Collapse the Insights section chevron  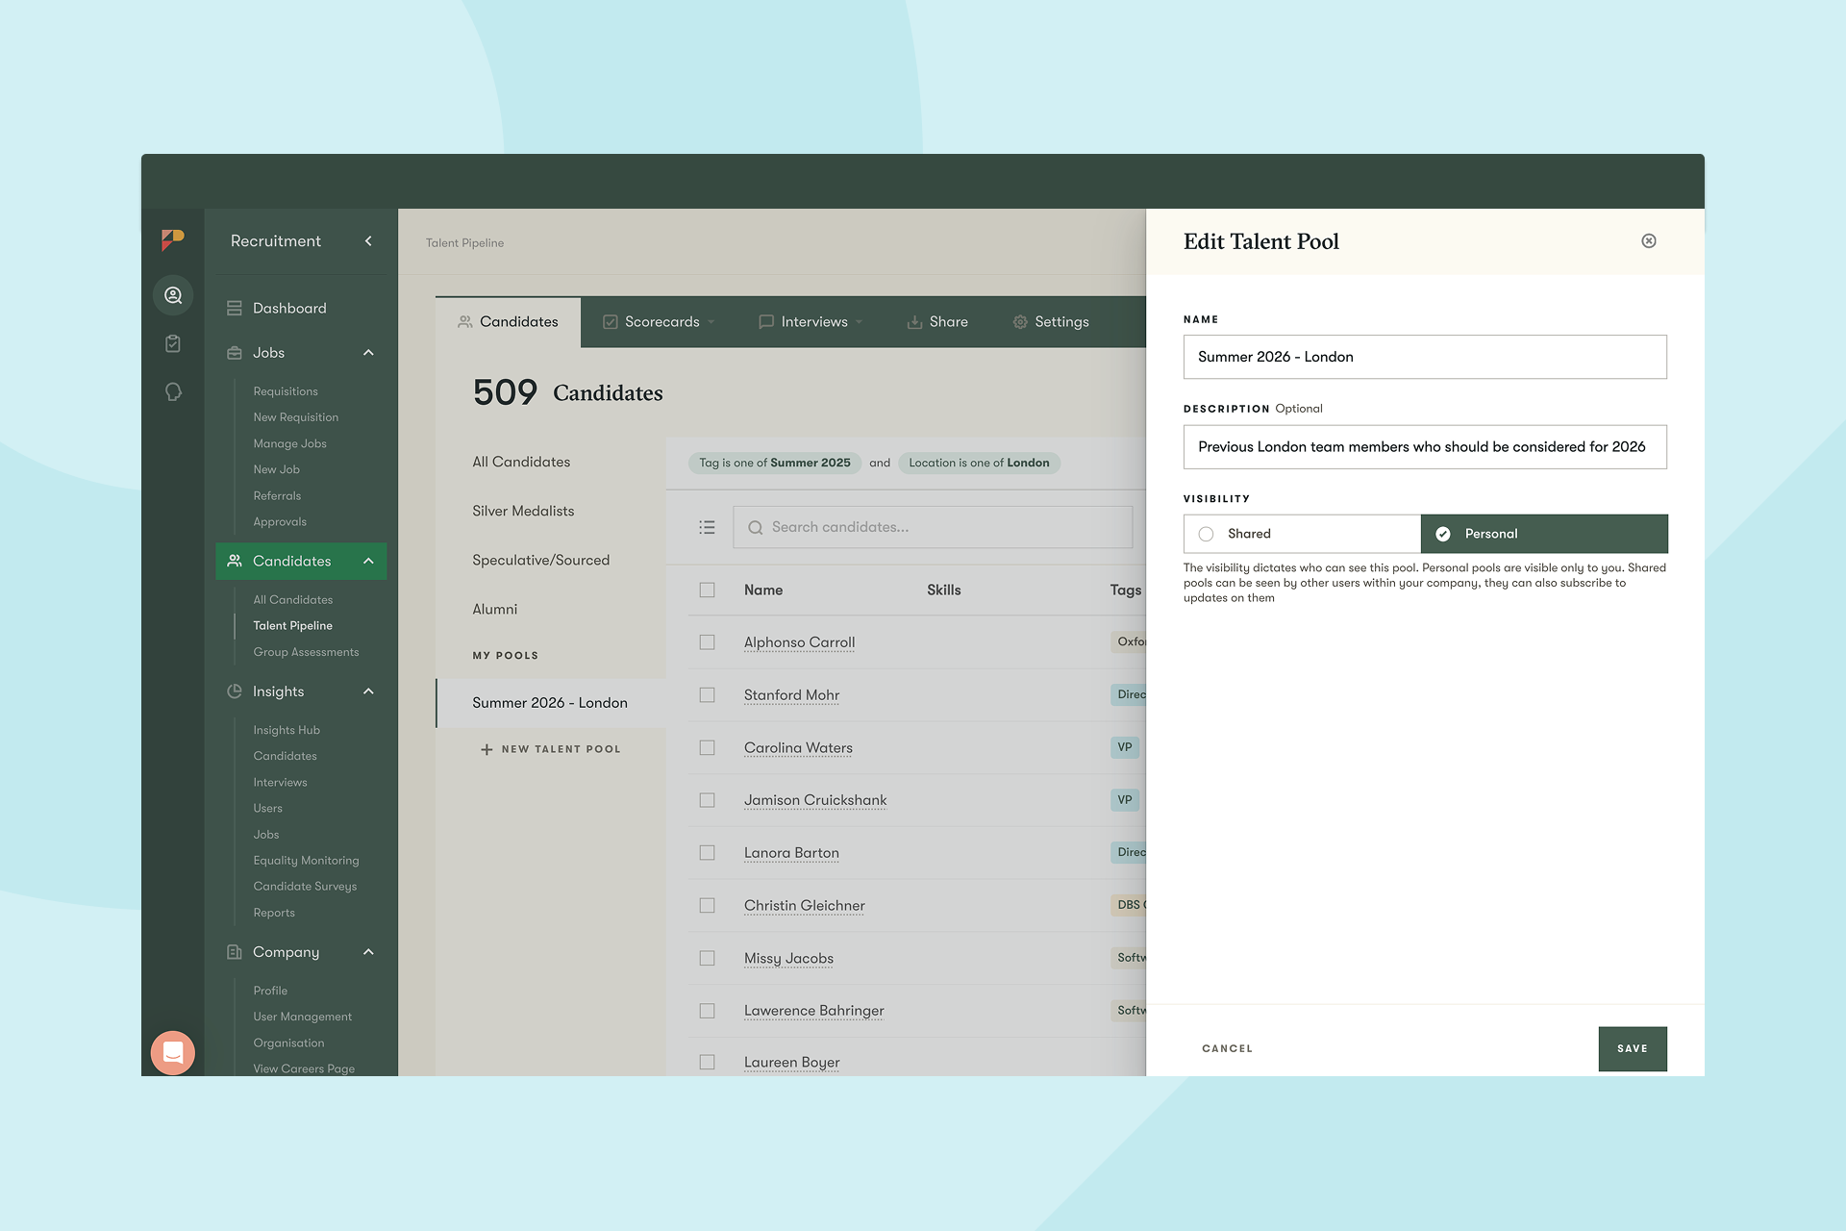click(368, 691)
